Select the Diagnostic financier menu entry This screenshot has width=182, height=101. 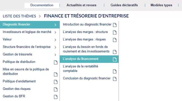[x=30, y=25]
